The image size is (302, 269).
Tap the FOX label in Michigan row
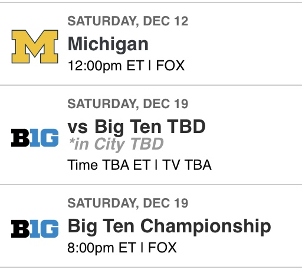170,66
